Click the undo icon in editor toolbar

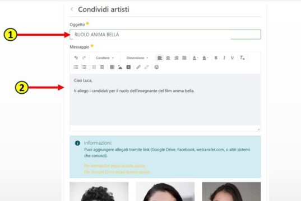76,58
